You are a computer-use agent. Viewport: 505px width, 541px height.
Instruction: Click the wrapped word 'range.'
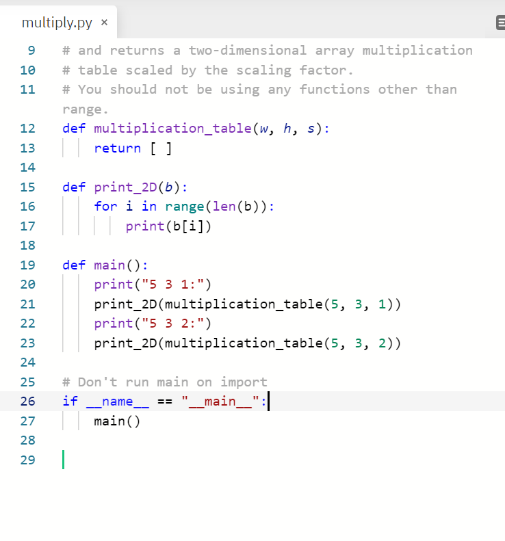tap(86, 109)
